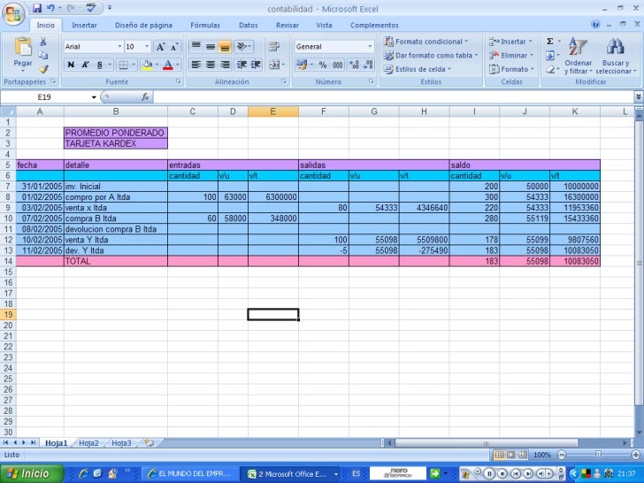Increase font size with the large A icon

tap(160, 47)
